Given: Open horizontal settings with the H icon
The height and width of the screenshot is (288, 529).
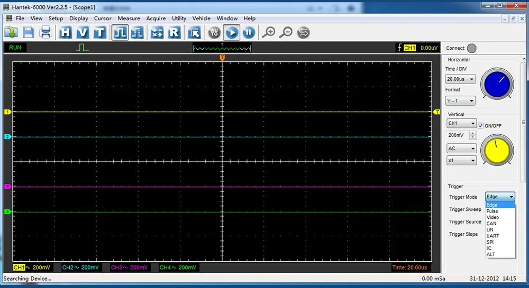Looking at the screenshot, I should click(x=66, y=33).
